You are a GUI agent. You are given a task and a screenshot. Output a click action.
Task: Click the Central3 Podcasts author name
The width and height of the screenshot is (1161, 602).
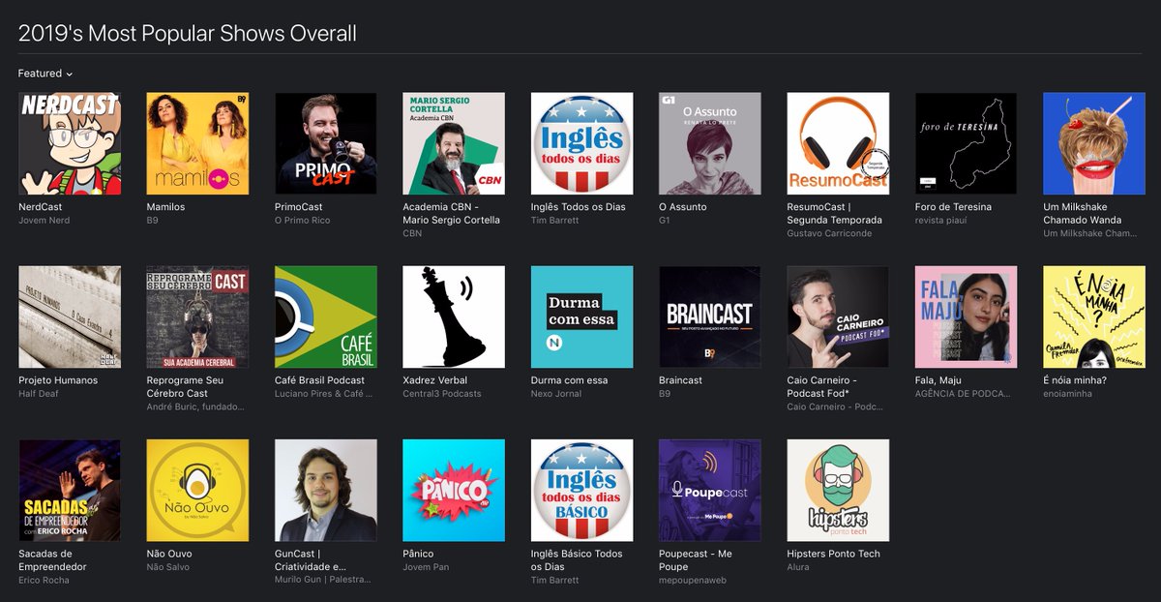point(442,394)
